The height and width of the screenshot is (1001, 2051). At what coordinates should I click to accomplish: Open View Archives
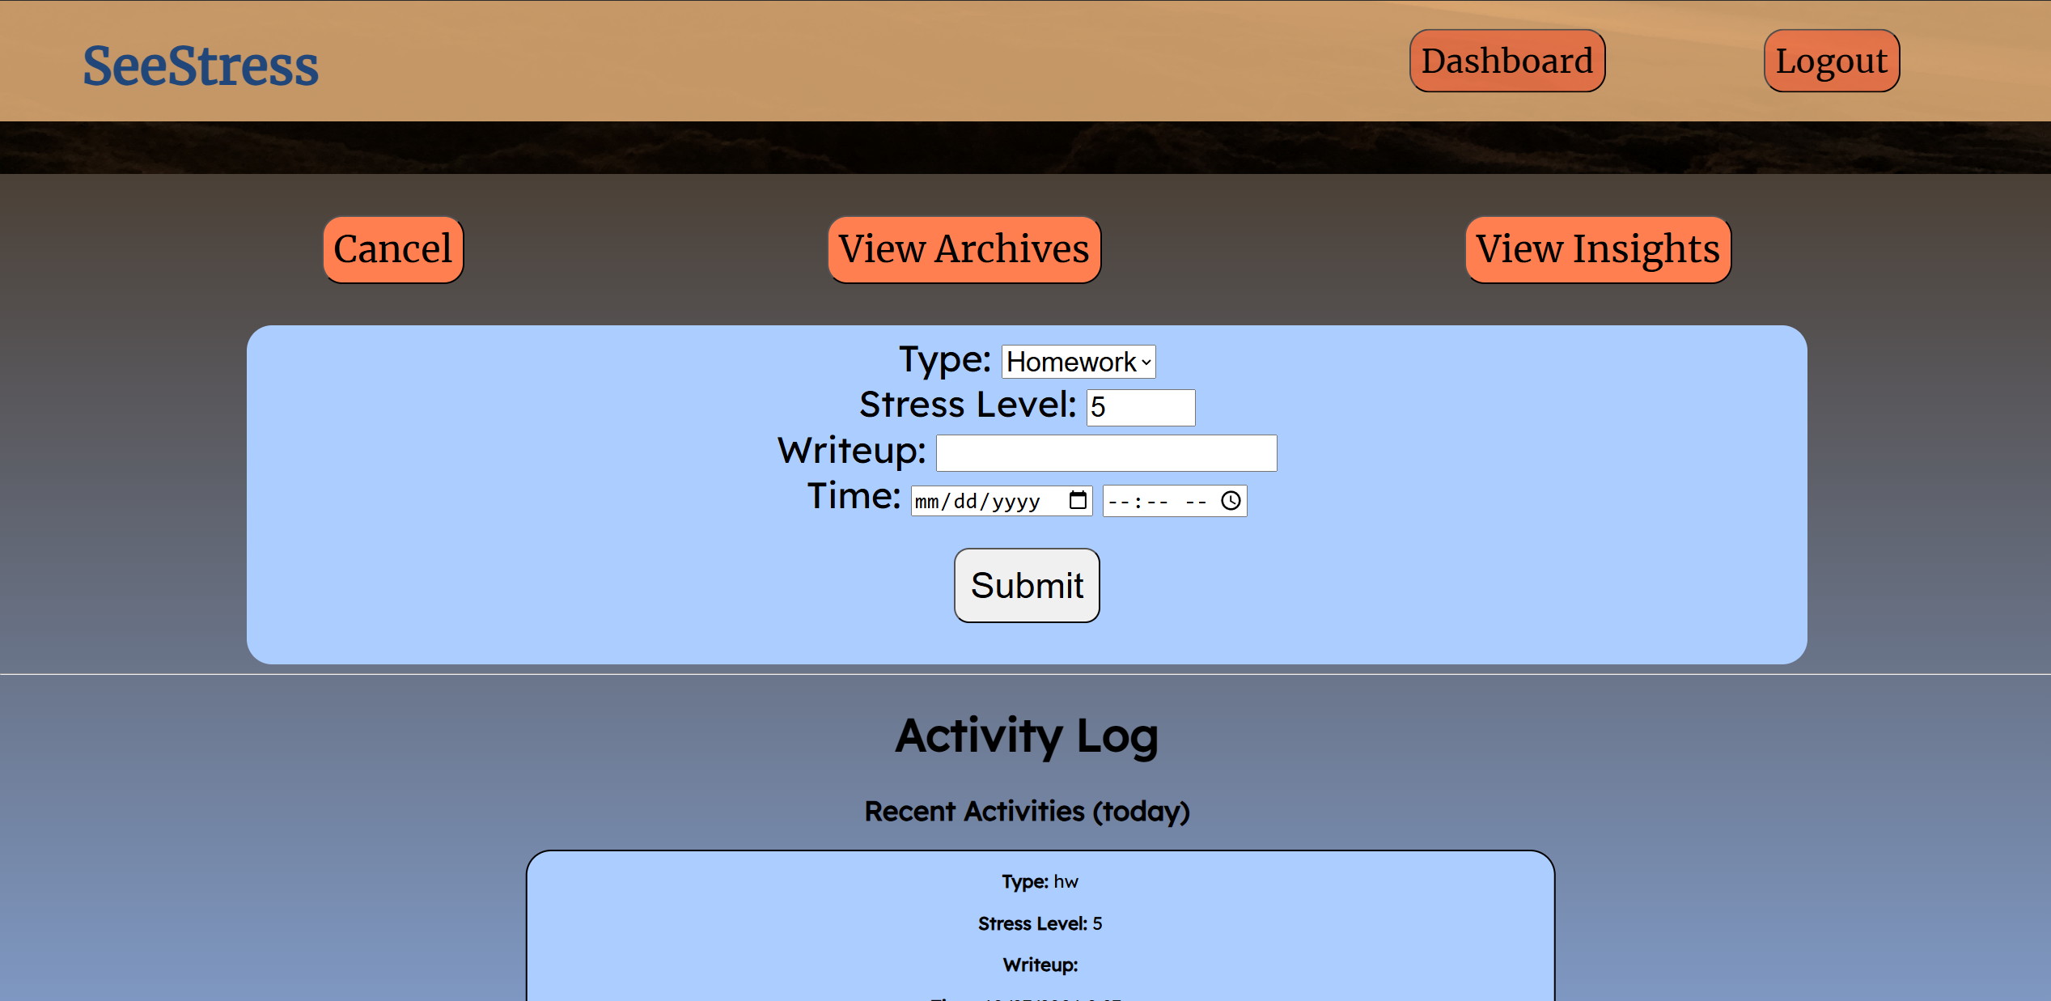pyautogui.click(x=964, y=249)
